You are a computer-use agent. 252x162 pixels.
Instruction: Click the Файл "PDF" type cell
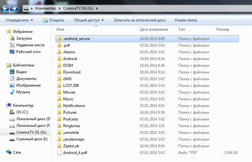(188, 153)
